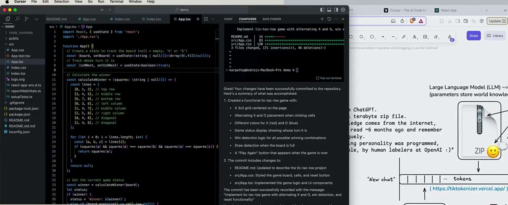The image size is (508, 205).
Task: Open reportWebVitals.ts file
Action: [x=22, y=91]
